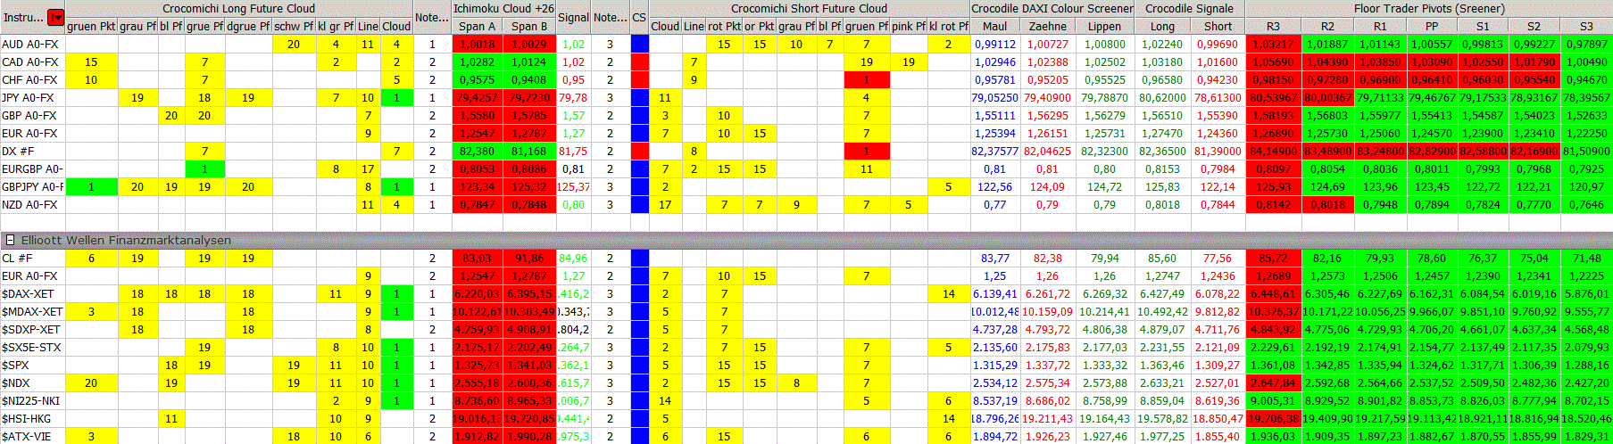Image resolution: width=1613 pixels, height=444 pixels.
Task: Click the Instru... column header
Action: [x=22, y=17]
